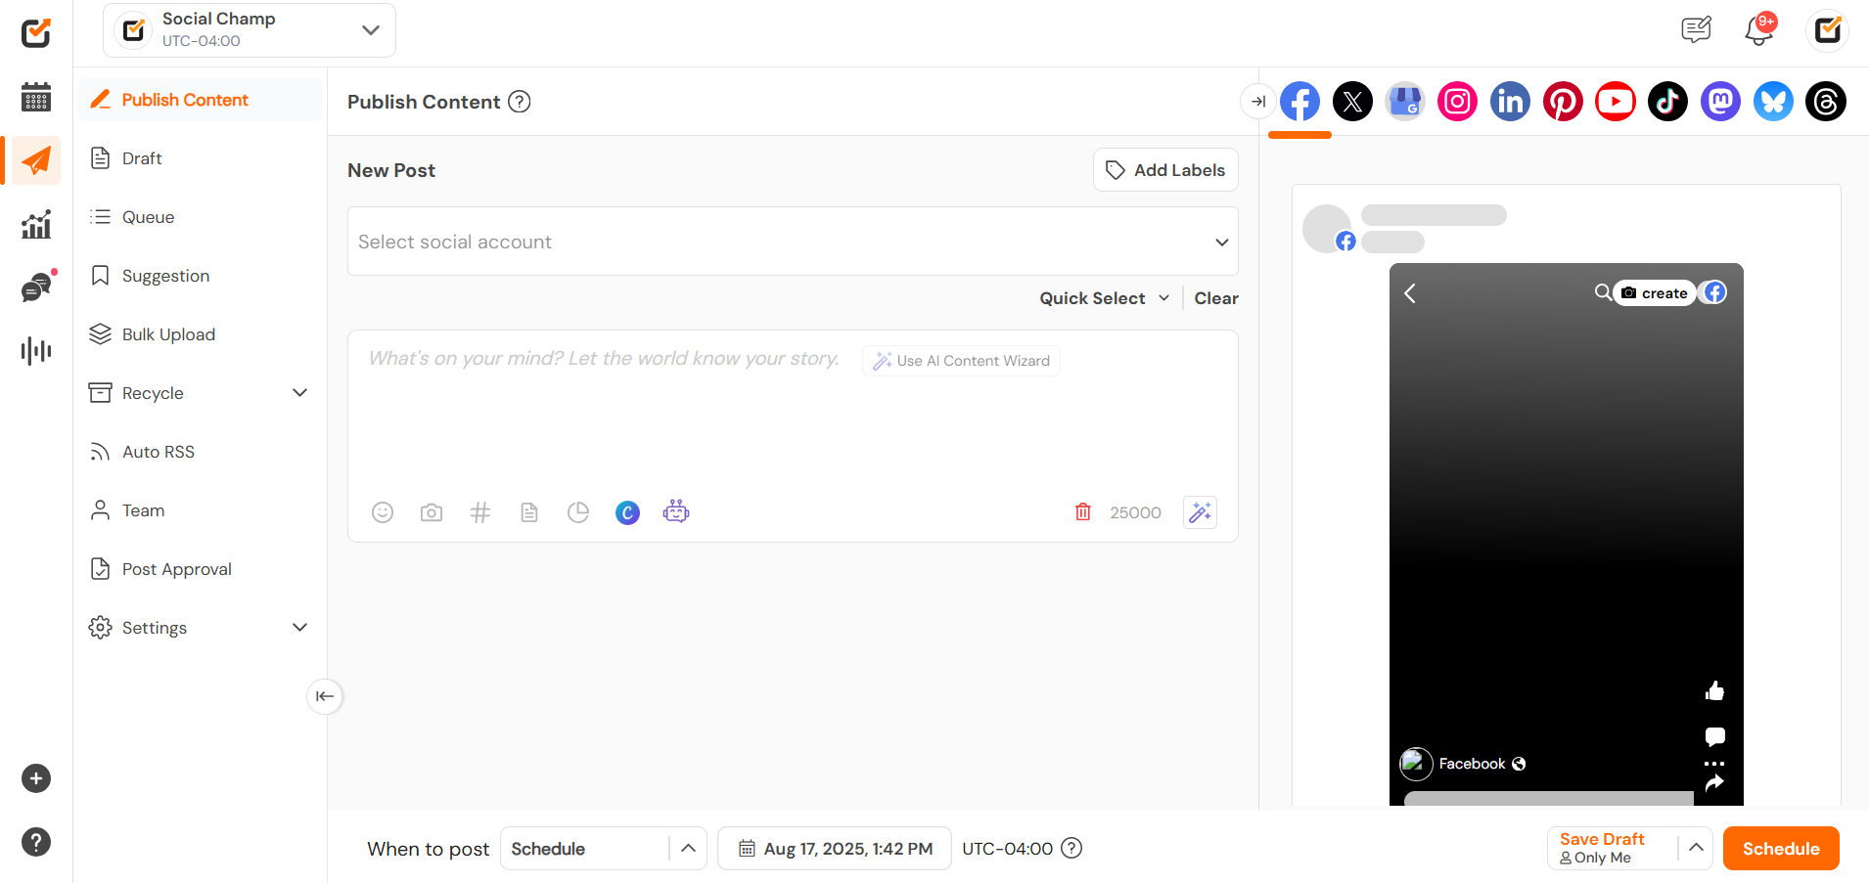This screenshot has height=883, width=1869.
Task: Add media with the camera icon
Action: [x=432, y=512]
